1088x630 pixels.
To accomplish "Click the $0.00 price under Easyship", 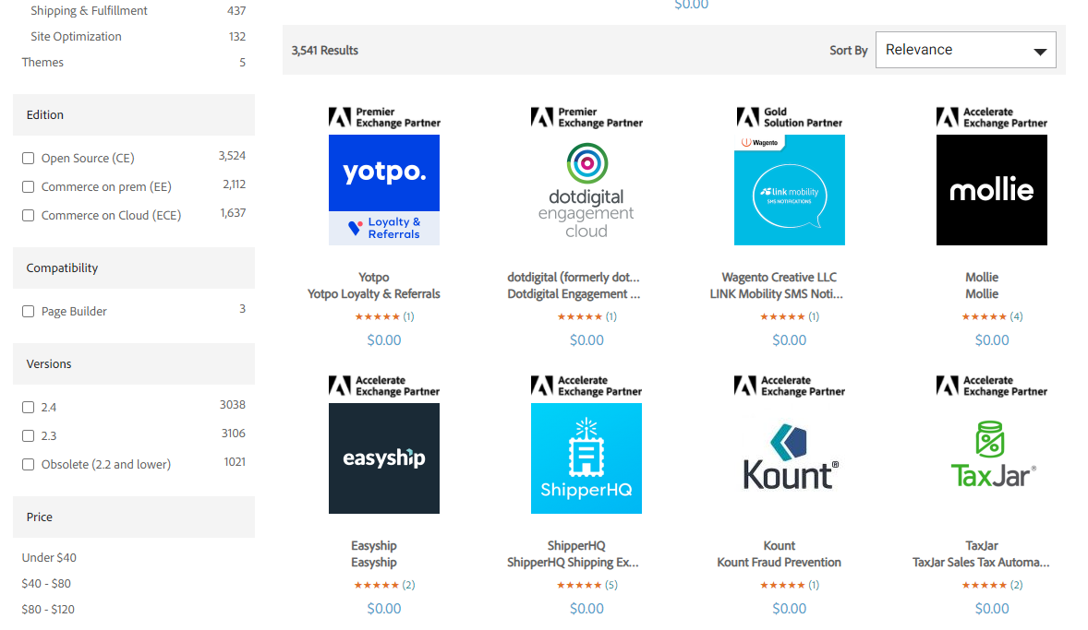I will tap(384, 609).
